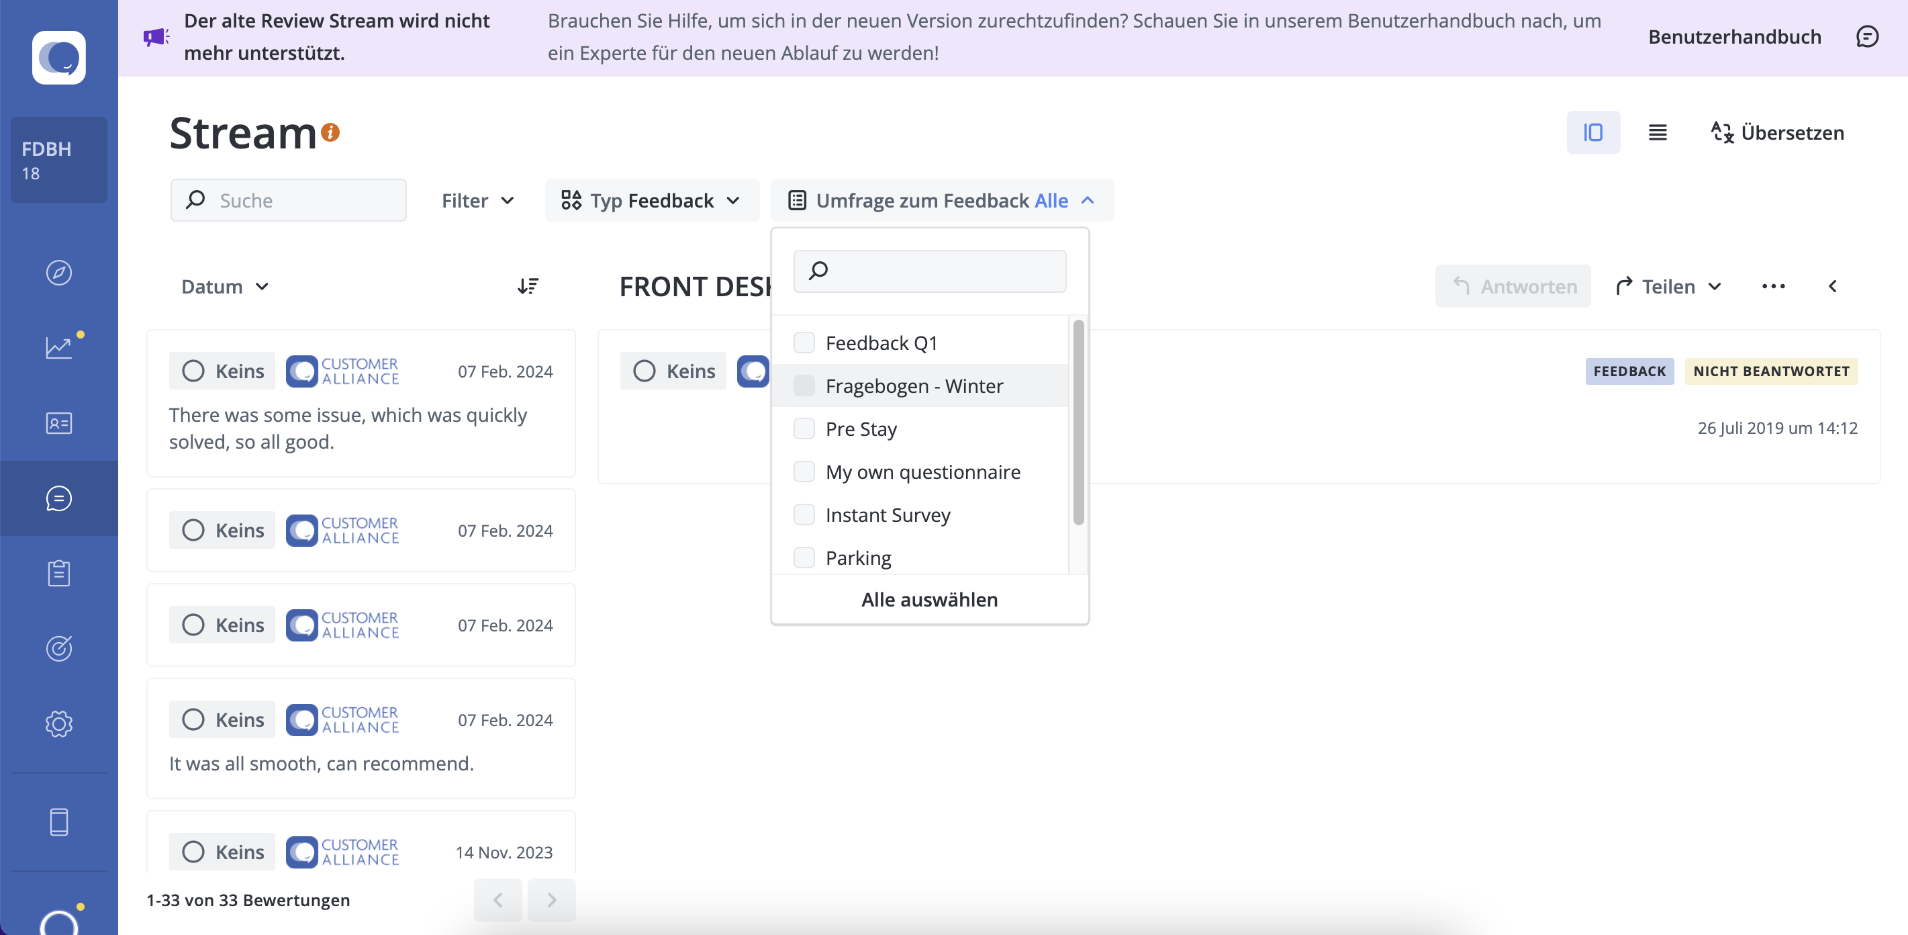
Task: Check the Pre Stay checkbox
Action: coord(804,429)
